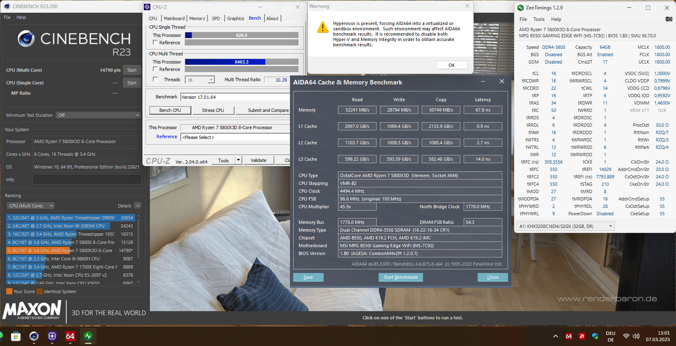Open Benchmark version dropdown in CPU-Z

[x=236, y=97]
